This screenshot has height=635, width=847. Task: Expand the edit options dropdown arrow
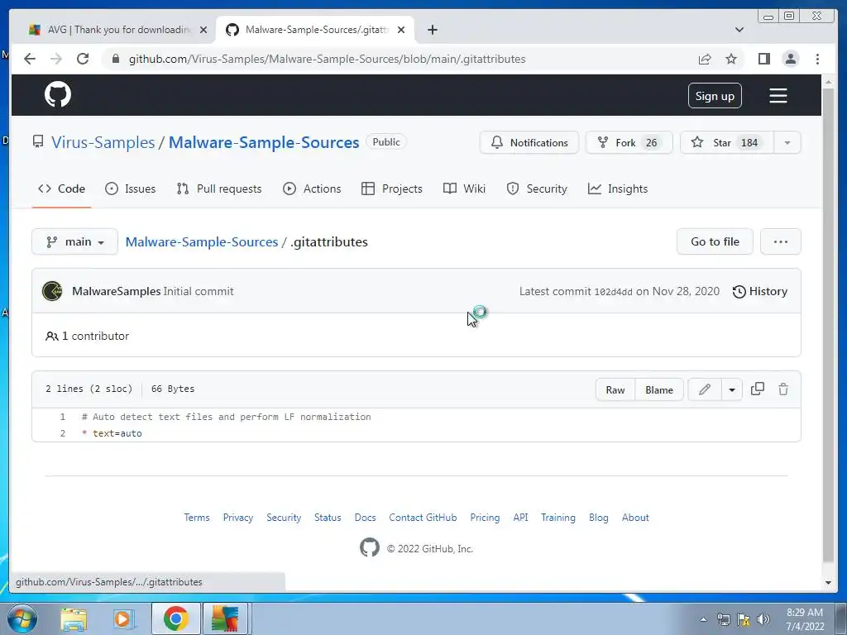(x=732, y=389)
